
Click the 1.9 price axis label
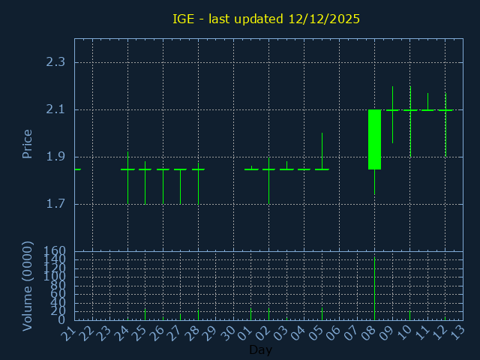pyautogui.click(x=55, y=157)
